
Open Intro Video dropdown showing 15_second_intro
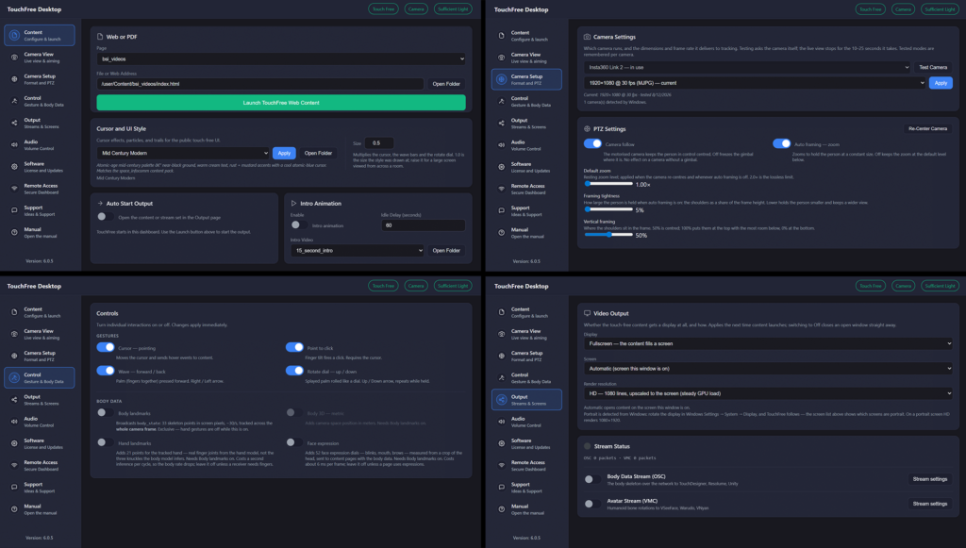click(x=358, y=251)
